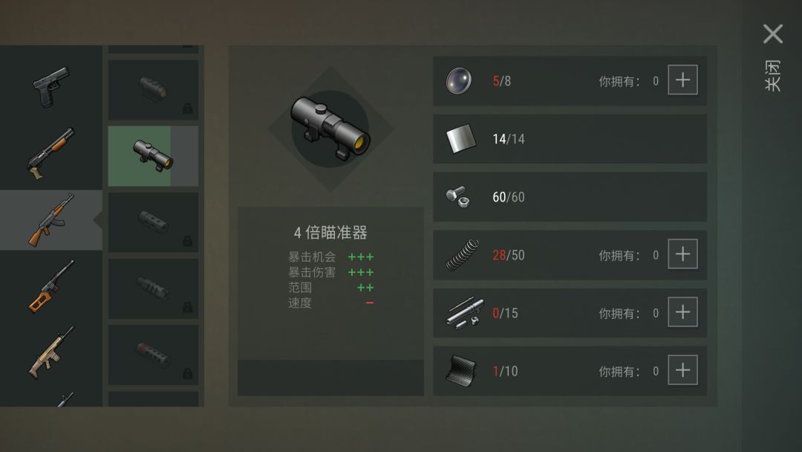
Task: Click the empty bar below scope stats
Action: point(330,378)
